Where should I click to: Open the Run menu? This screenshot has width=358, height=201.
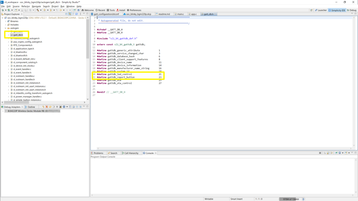click(x=62, y=6)
